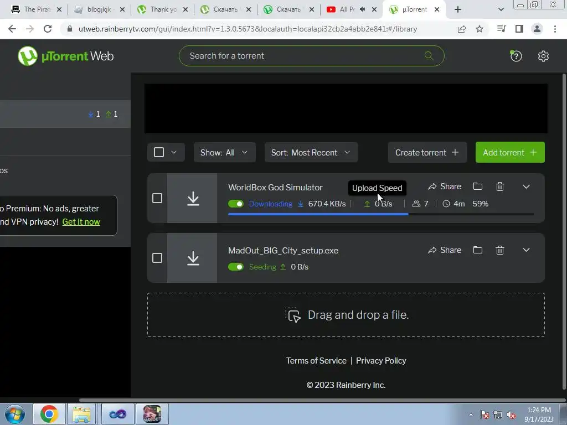Toggle Chrome side panel icon

pos(519,29)
